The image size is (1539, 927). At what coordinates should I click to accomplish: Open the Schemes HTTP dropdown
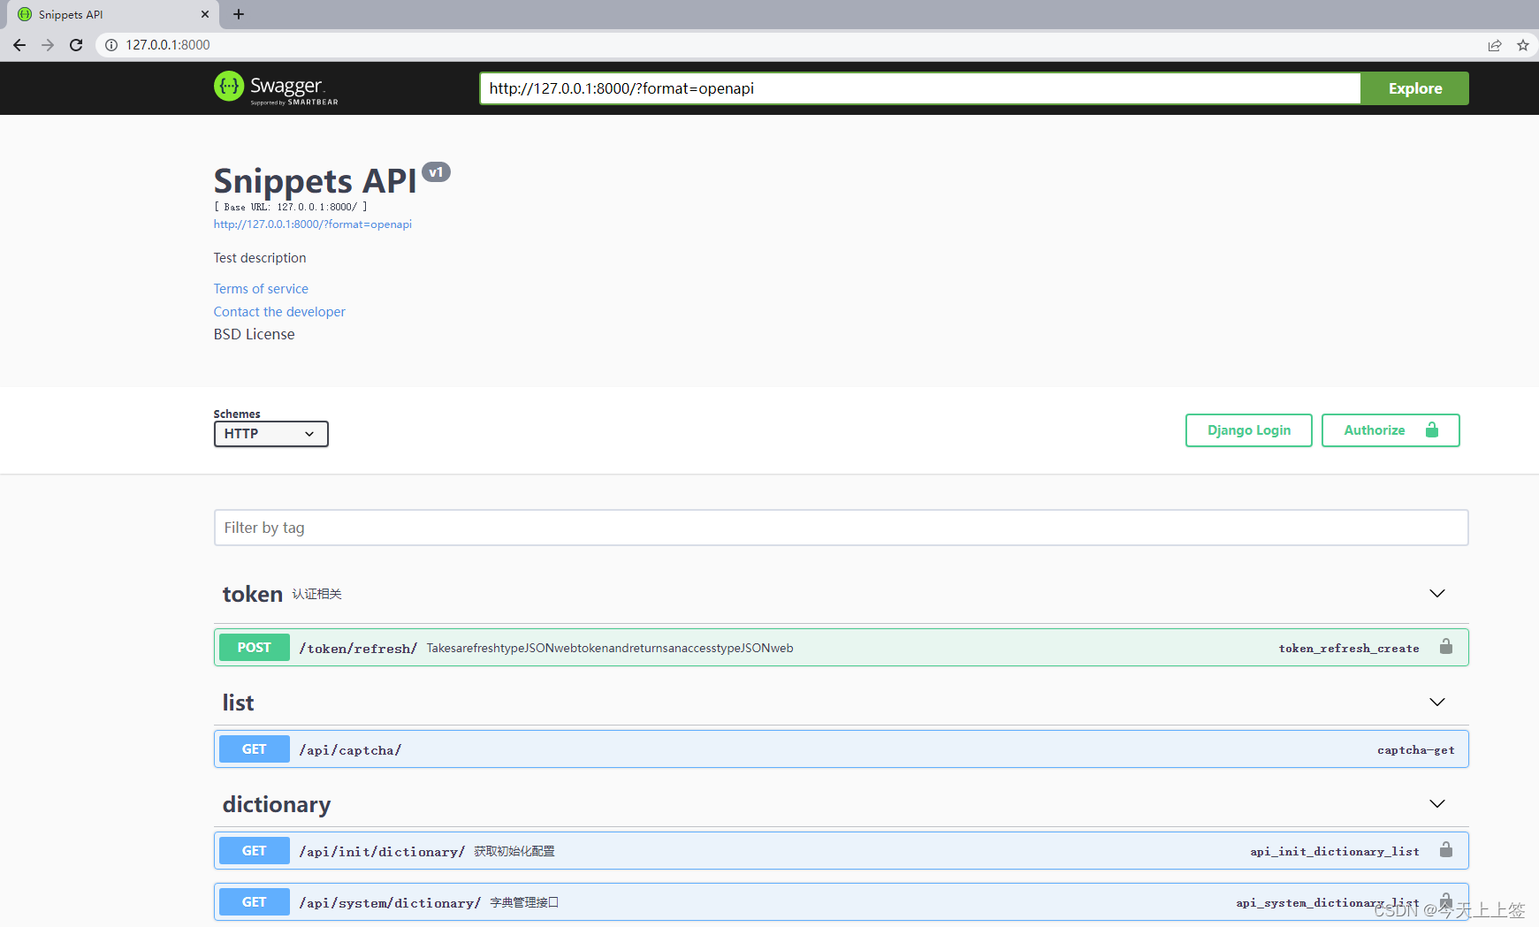tap(270, 434)
